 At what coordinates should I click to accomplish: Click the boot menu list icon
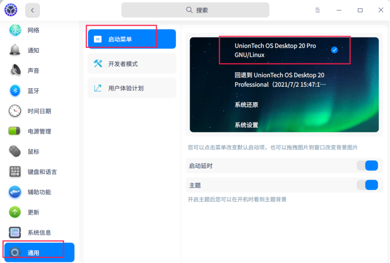[x=98, y=39]
